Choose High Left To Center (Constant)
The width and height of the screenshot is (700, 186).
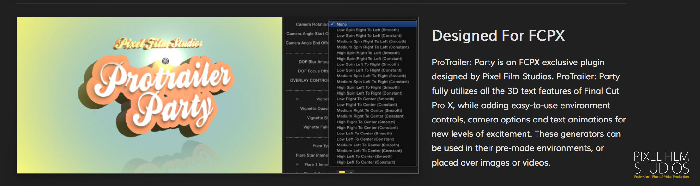click(366, 162)
